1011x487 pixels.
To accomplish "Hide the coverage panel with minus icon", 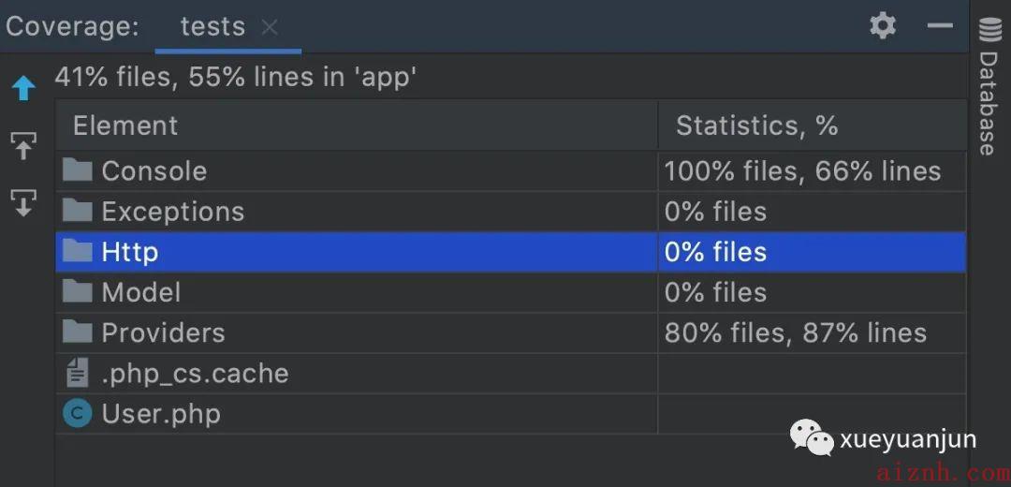I will coord(940,26).
